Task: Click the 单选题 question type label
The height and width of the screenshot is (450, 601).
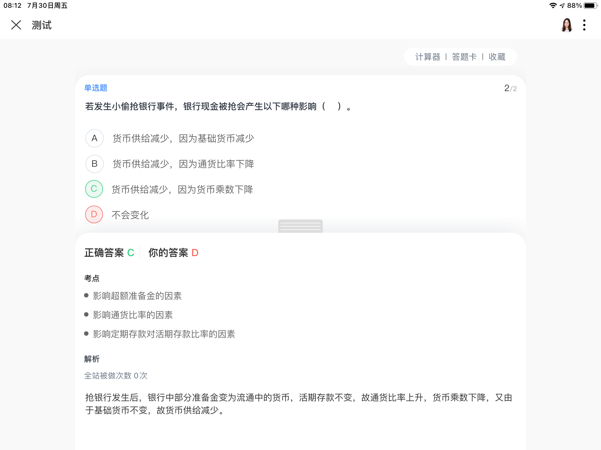Action: click(96, 88)
